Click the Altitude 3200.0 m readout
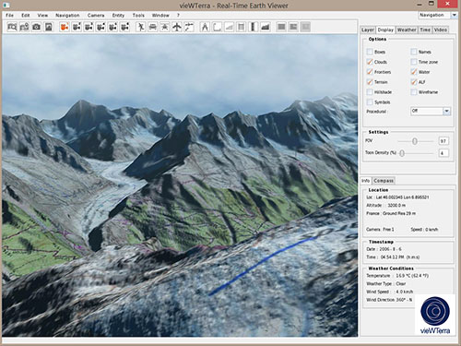 coord(386,205)
